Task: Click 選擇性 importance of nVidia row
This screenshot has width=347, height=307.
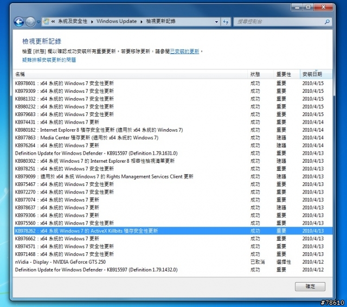Action: [284, 262]
